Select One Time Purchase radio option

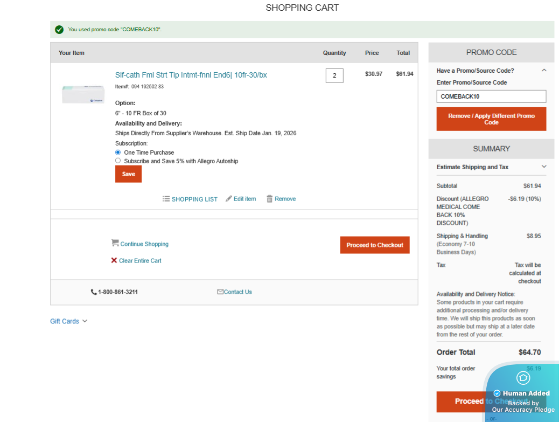[x=118, y=153]
